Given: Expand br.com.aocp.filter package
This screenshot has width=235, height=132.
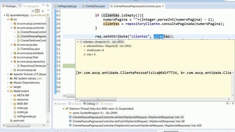Looking at the screenshot, I should pyautogui.click(x=11, y=57).
